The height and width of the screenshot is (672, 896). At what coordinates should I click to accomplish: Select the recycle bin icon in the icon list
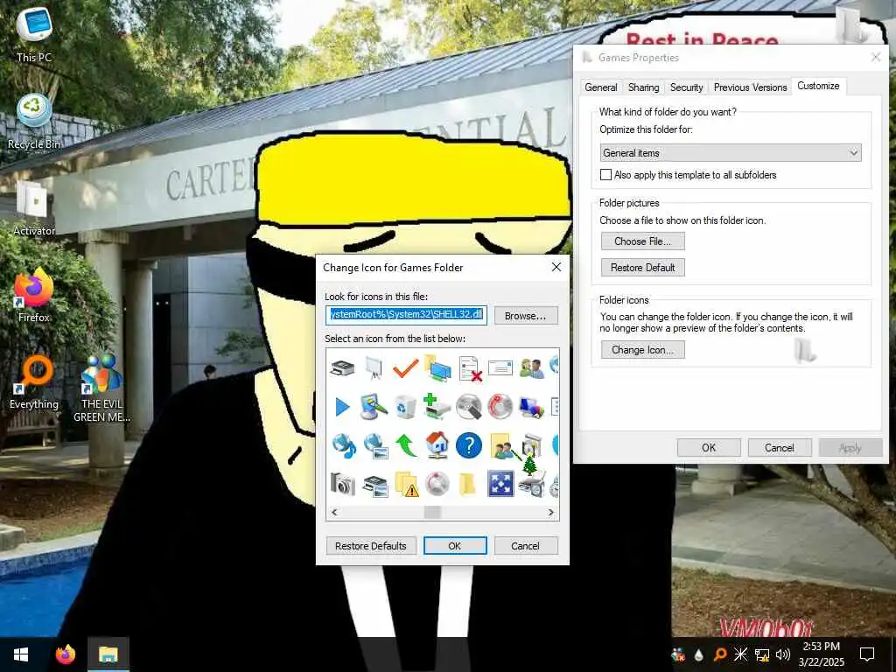point(405,407)
